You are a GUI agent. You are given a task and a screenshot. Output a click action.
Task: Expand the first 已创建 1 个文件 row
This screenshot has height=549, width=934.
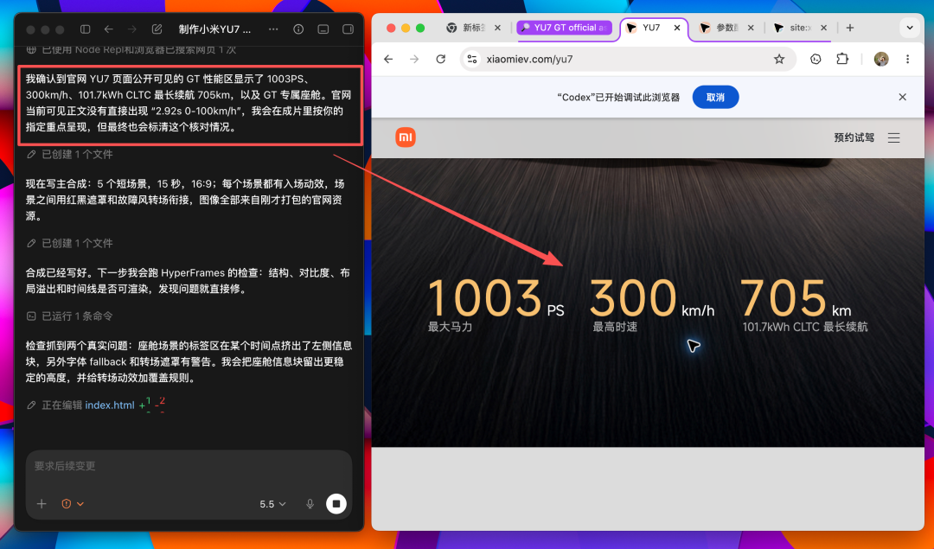(70, 154)
